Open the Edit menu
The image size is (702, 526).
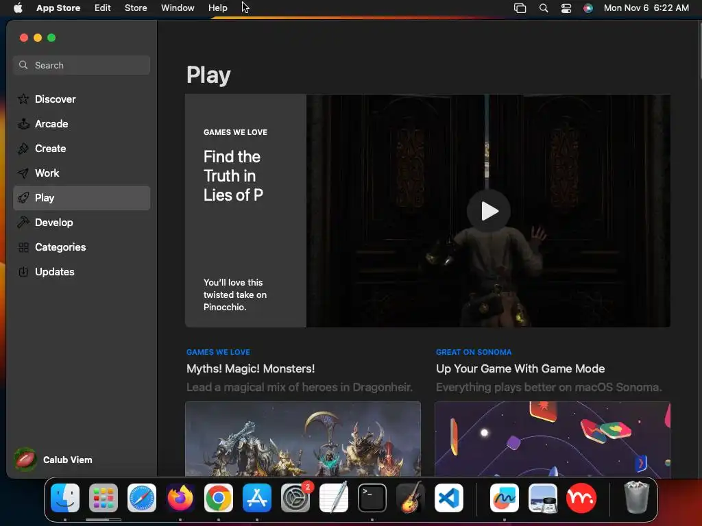(103, 8)
